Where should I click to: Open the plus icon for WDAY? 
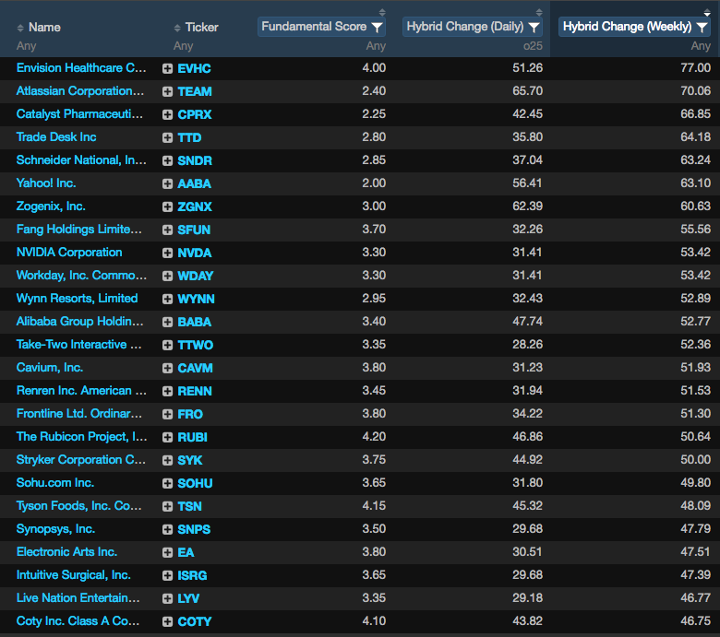[168, 276]
